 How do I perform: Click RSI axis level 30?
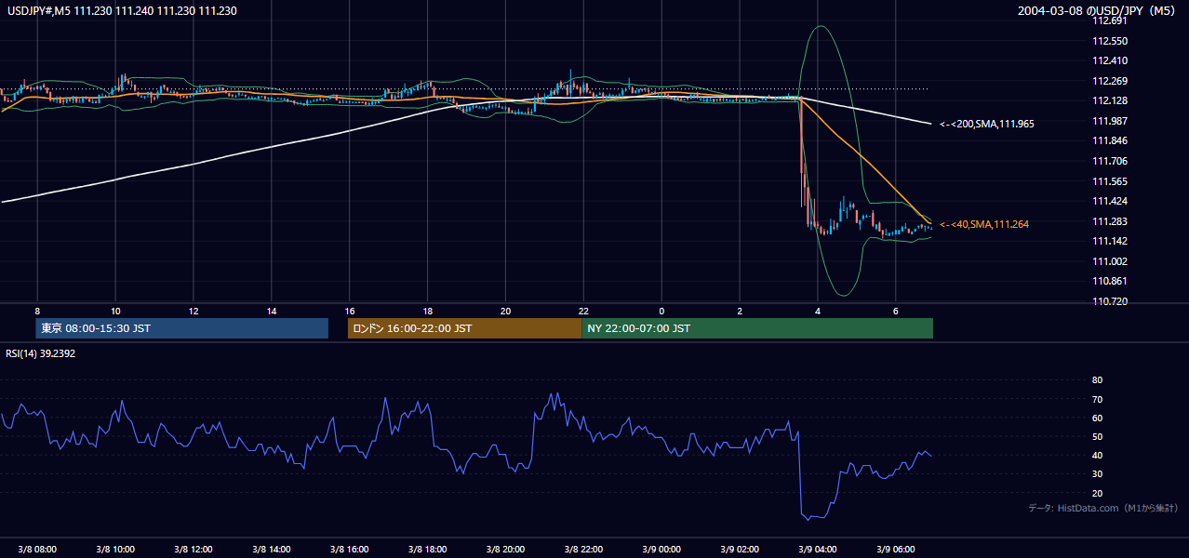(x=1097, y=474)
